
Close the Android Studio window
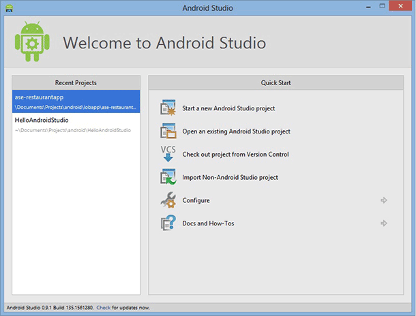(400, 6)
